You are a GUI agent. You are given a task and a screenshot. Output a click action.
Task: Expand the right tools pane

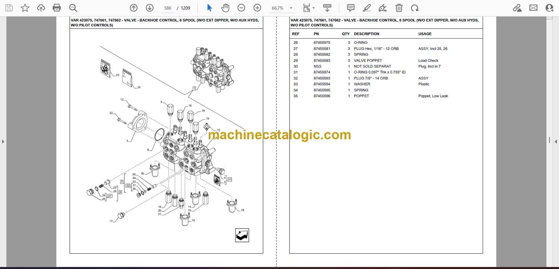(x=556, y=142)
